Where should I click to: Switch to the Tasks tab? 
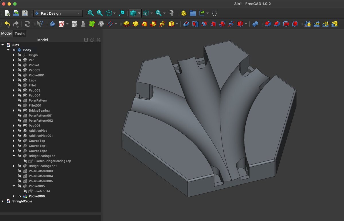tap(19, 34)
